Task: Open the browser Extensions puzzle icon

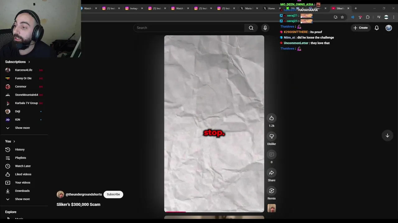Action: click(x=368, y=17)
